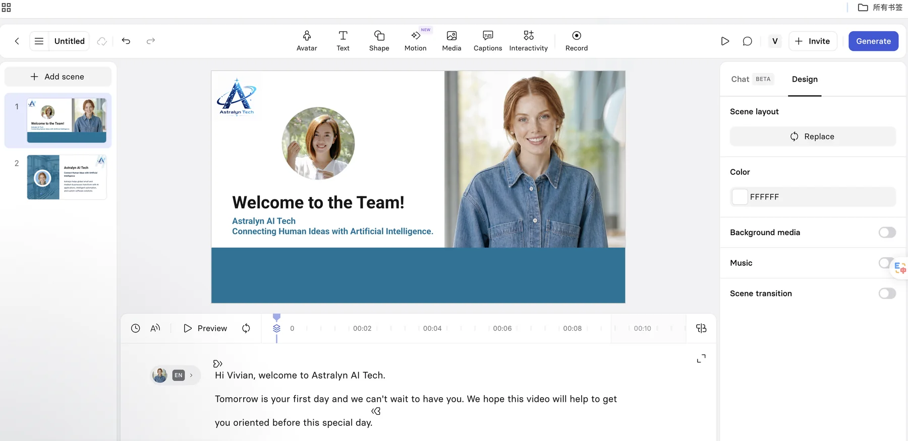
Task: Click the Generate button
Action: [873, 41]
